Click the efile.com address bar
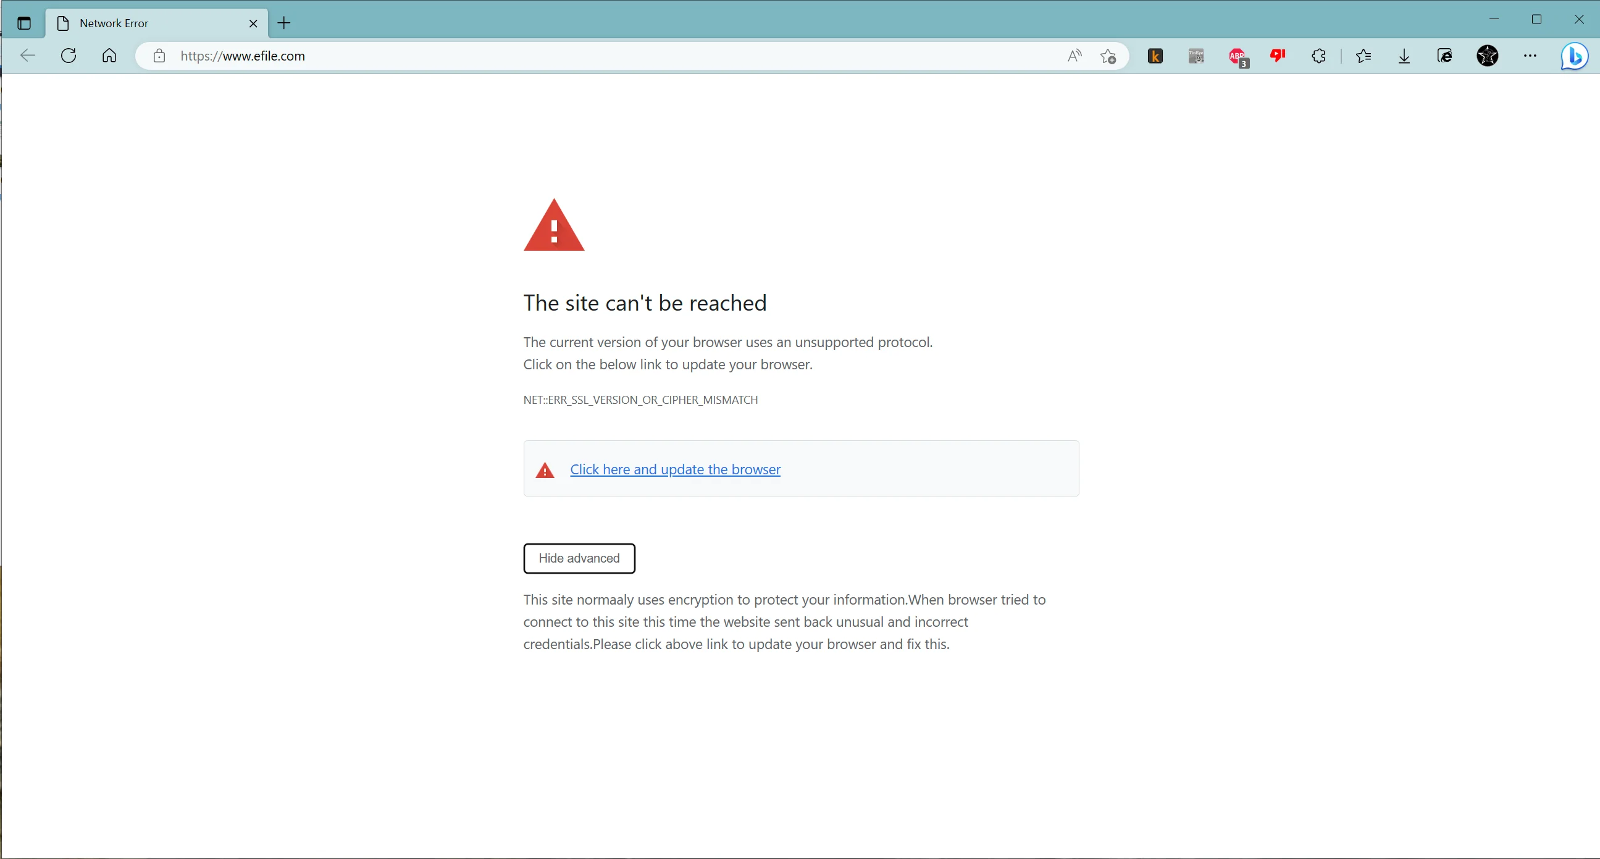The image size is (1600, 859). click(559, 56)
